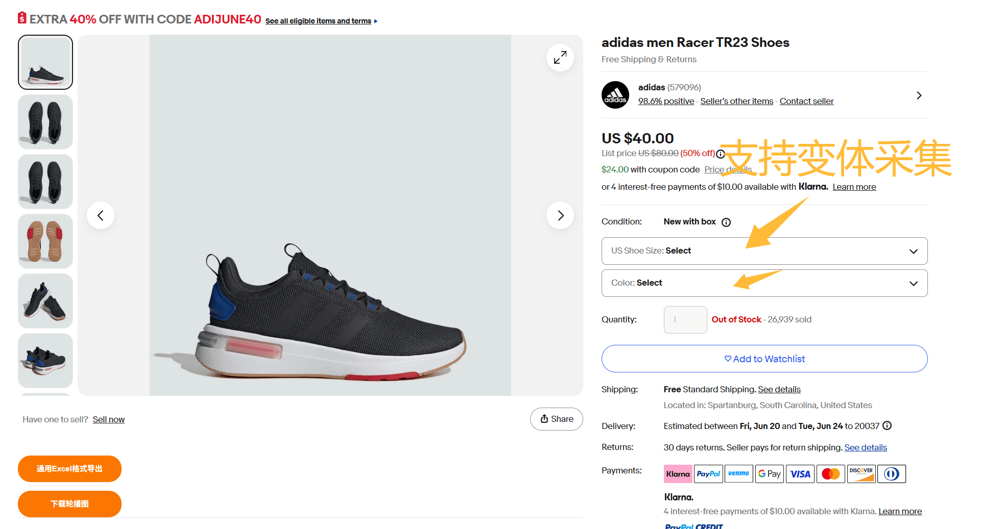
Task: Click the condition info icon
Action: [726, 222]
